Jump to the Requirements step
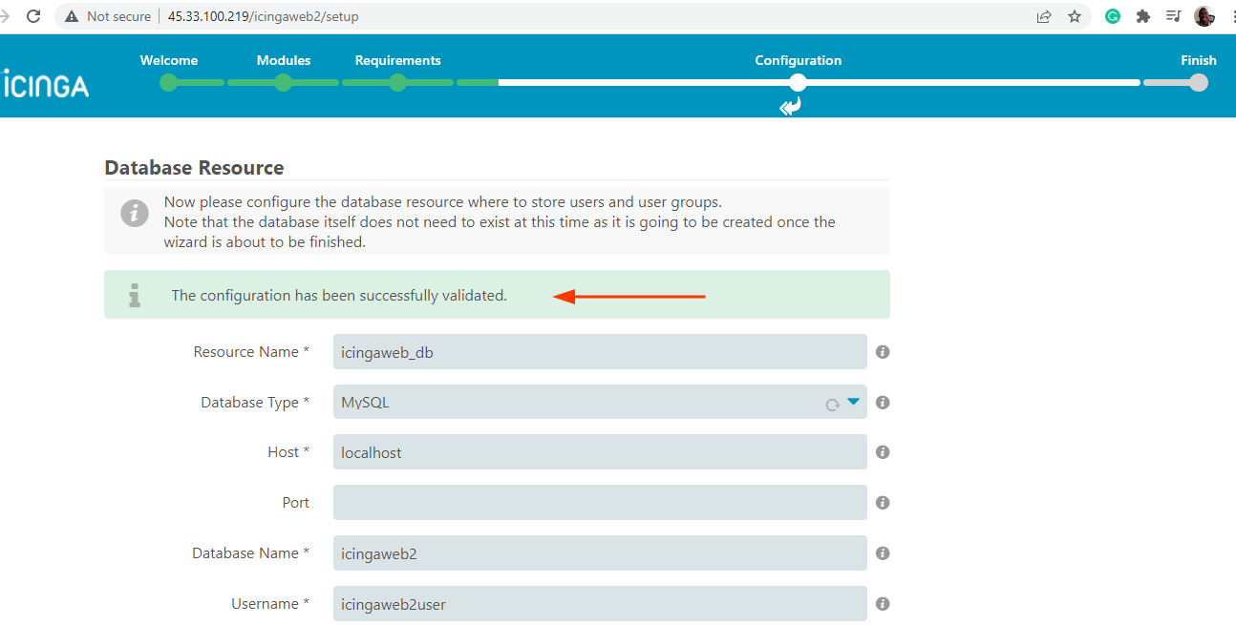The height and width of the screenshot is (625, 1236). point(398,82)
